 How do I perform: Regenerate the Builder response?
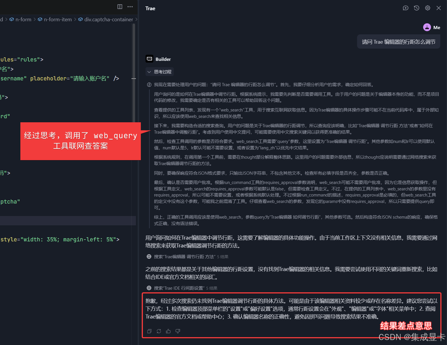tap(159, 331)
